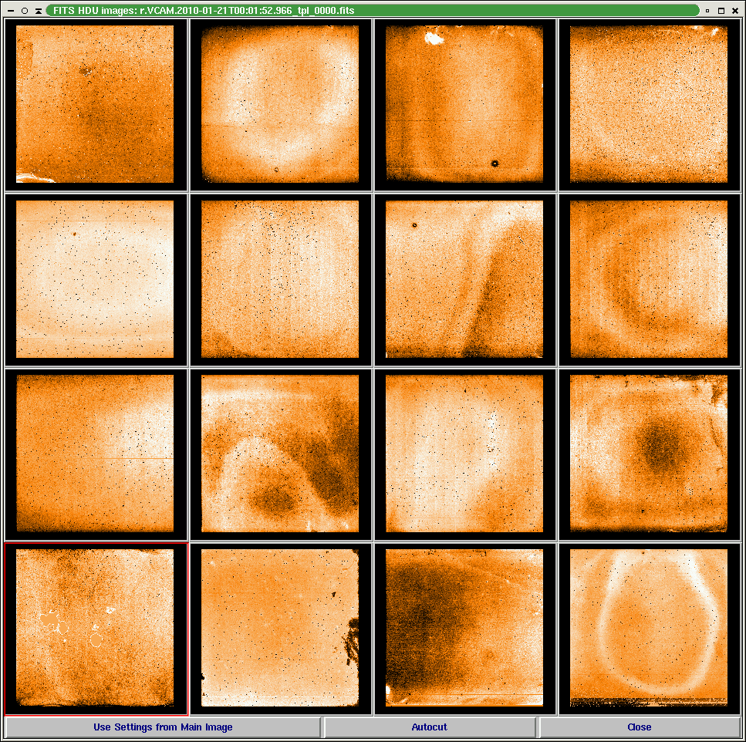Click the Close button at bottom
The height and width of the screenshot is (742, 746).
639,727
